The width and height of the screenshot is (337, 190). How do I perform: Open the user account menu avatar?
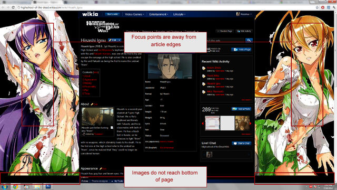click(238, 14)
